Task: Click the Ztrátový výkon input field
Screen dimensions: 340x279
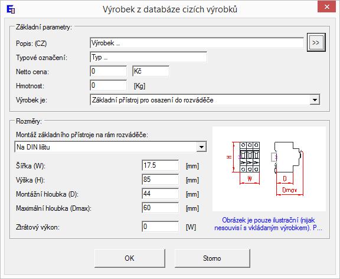Action: [160, 227]
